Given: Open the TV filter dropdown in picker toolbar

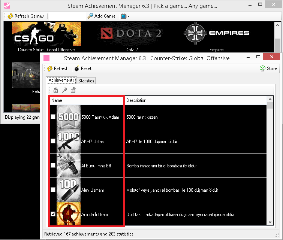Looking at the screenshot, I should 125,16.
